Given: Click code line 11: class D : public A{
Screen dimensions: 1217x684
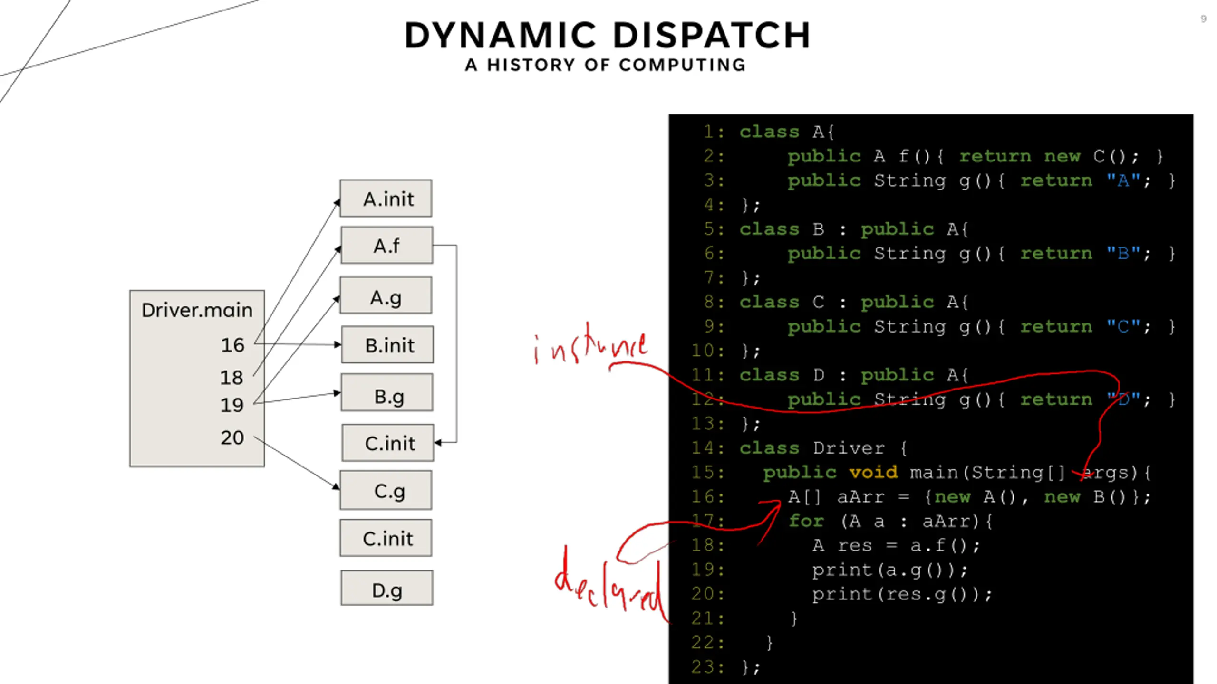Looking at the screenshot, I should (830, 375).
